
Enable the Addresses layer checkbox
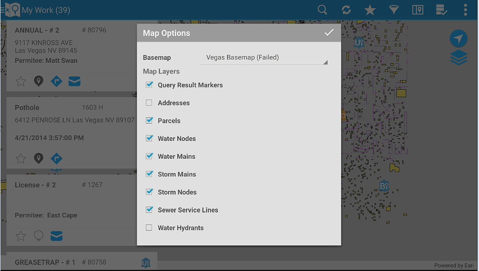coord(149,103)
